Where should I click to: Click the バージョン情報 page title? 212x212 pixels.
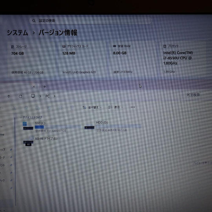[x=58, y=33]
